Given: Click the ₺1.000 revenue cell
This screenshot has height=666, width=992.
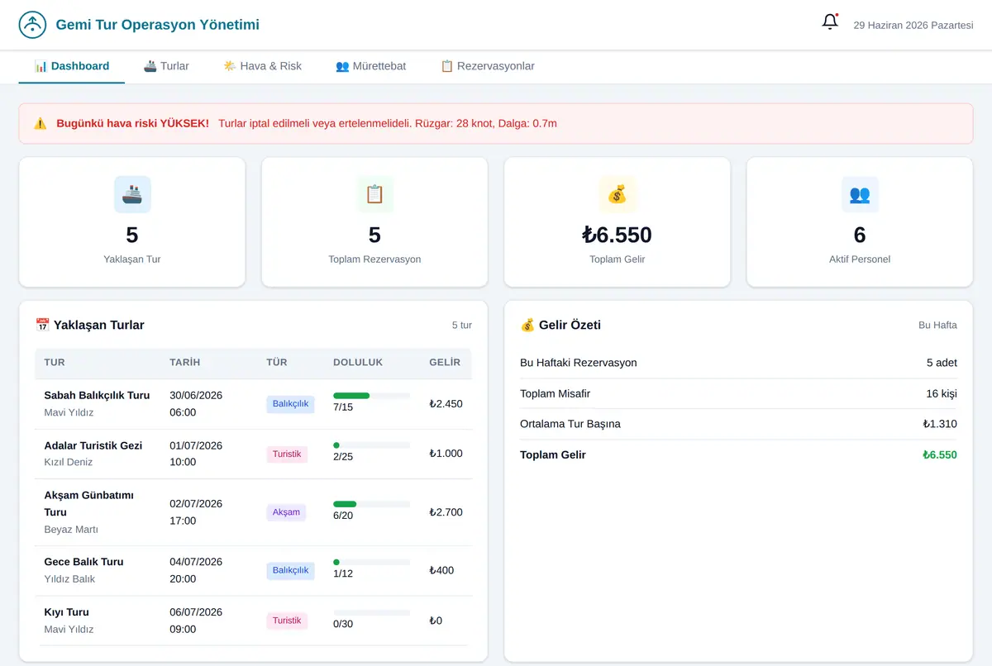Looking at the screenshot, I should pos(446,454).
